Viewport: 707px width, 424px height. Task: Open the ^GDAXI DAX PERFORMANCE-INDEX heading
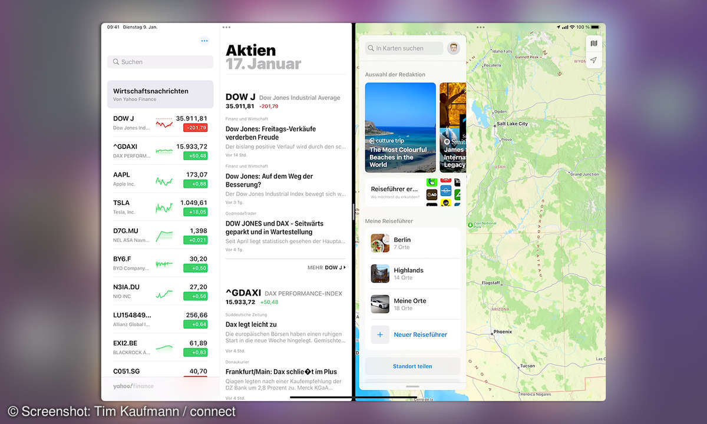pos(284,293)
